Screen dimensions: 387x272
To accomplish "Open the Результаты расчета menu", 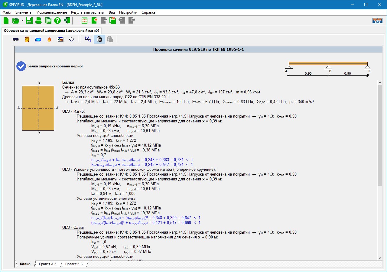I will pyautogui.click(x=87, y=12).
